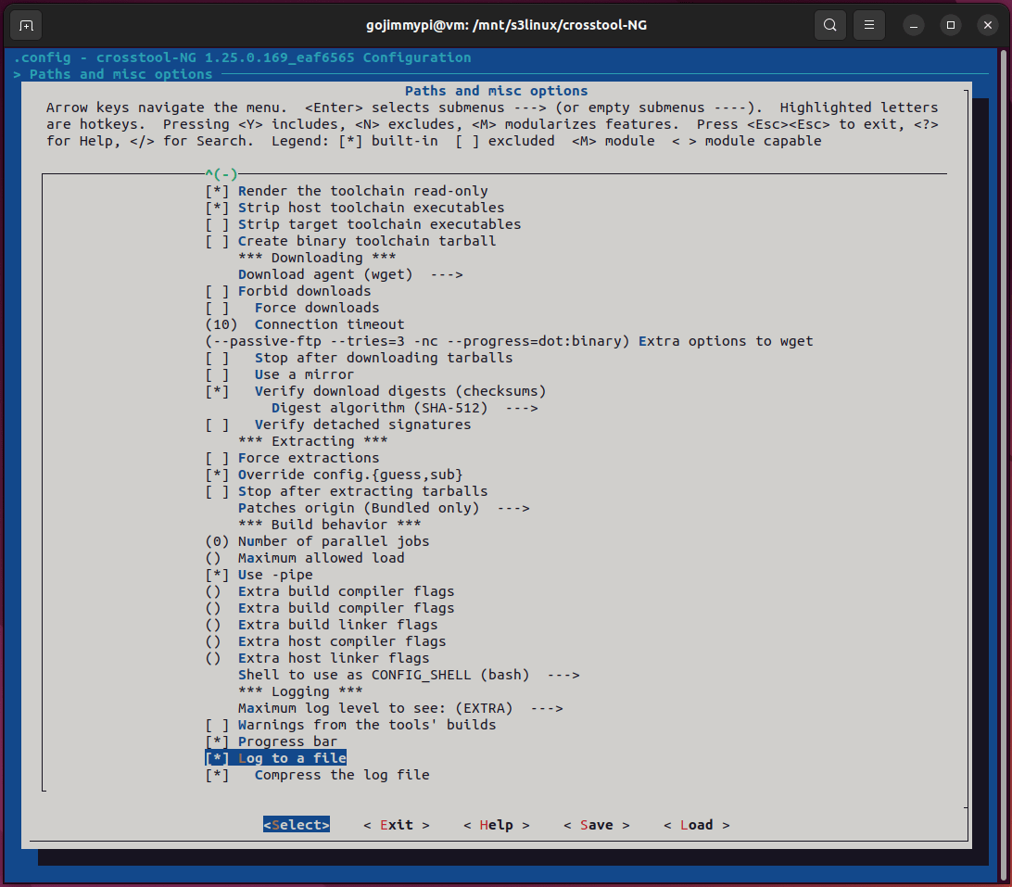The width and height of the screenshot is (1012, 887).
Task: Click the new tab icon top-left
Action: pyautogui.click(x=25, y=25)
